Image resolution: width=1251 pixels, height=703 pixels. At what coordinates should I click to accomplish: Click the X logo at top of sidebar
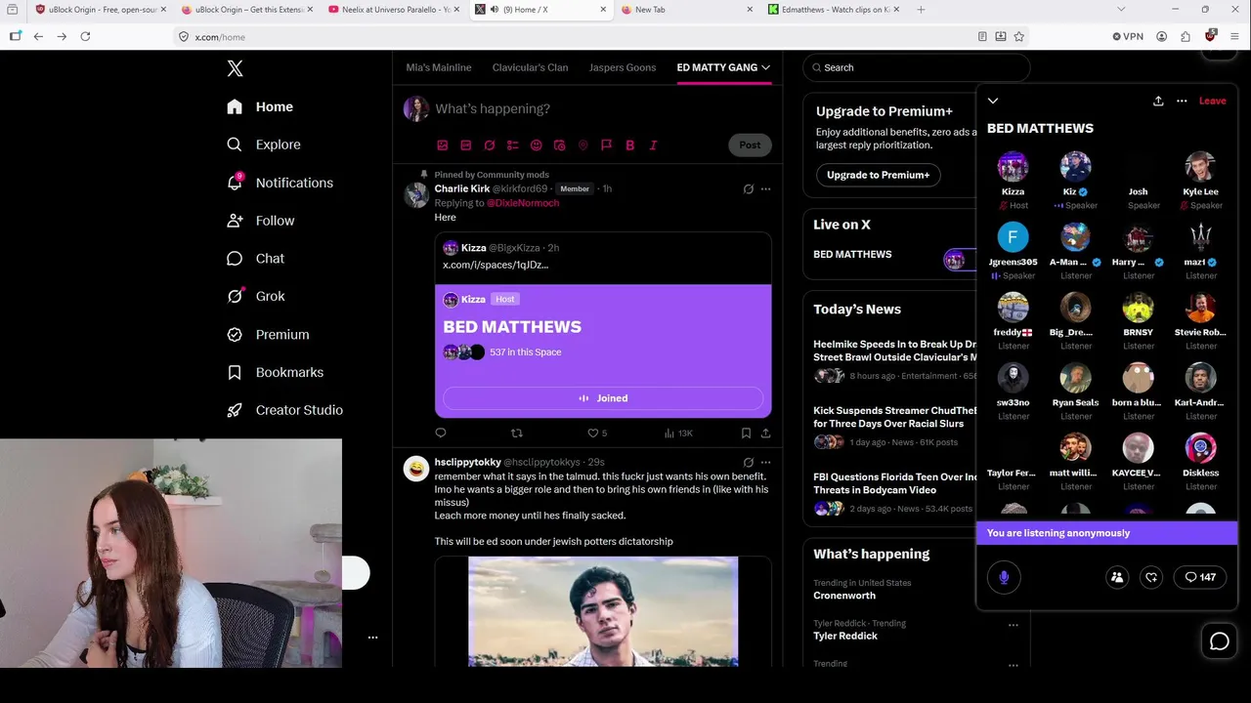pyautogui.click(x=235, y=68)
